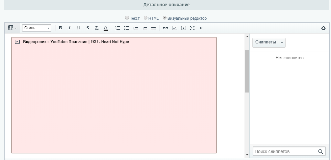Image resolution: width=331 pixels, height=160 pixels.
Task: Open editor settings gear
Action: tap(323, 29)
